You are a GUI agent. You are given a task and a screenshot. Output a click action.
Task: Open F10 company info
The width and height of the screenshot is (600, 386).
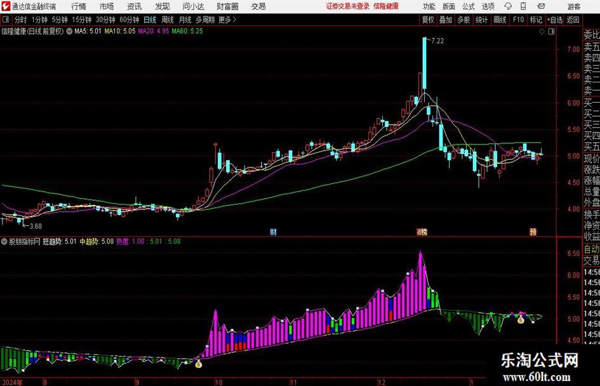pos(519,20)
